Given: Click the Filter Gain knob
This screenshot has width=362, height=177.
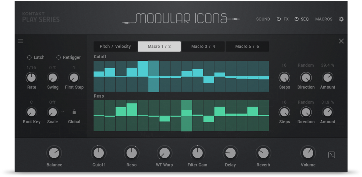Looking at the screenshot, I should [x=197, y=153].
